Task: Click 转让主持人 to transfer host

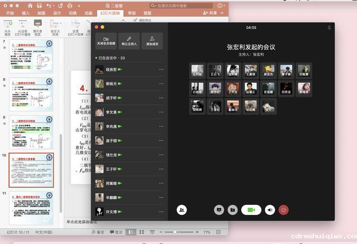Action: 129,41
